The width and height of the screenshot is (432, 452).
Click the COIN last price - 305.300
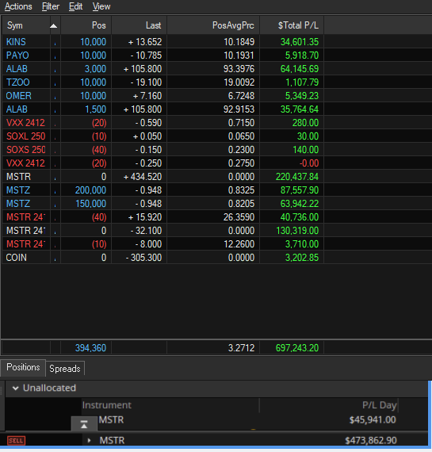[143, 258]
